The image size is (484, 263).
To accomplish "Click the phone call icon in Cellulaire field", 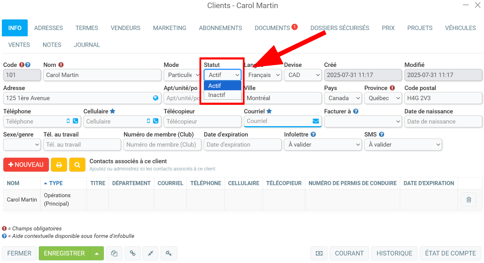I will 156,121.
